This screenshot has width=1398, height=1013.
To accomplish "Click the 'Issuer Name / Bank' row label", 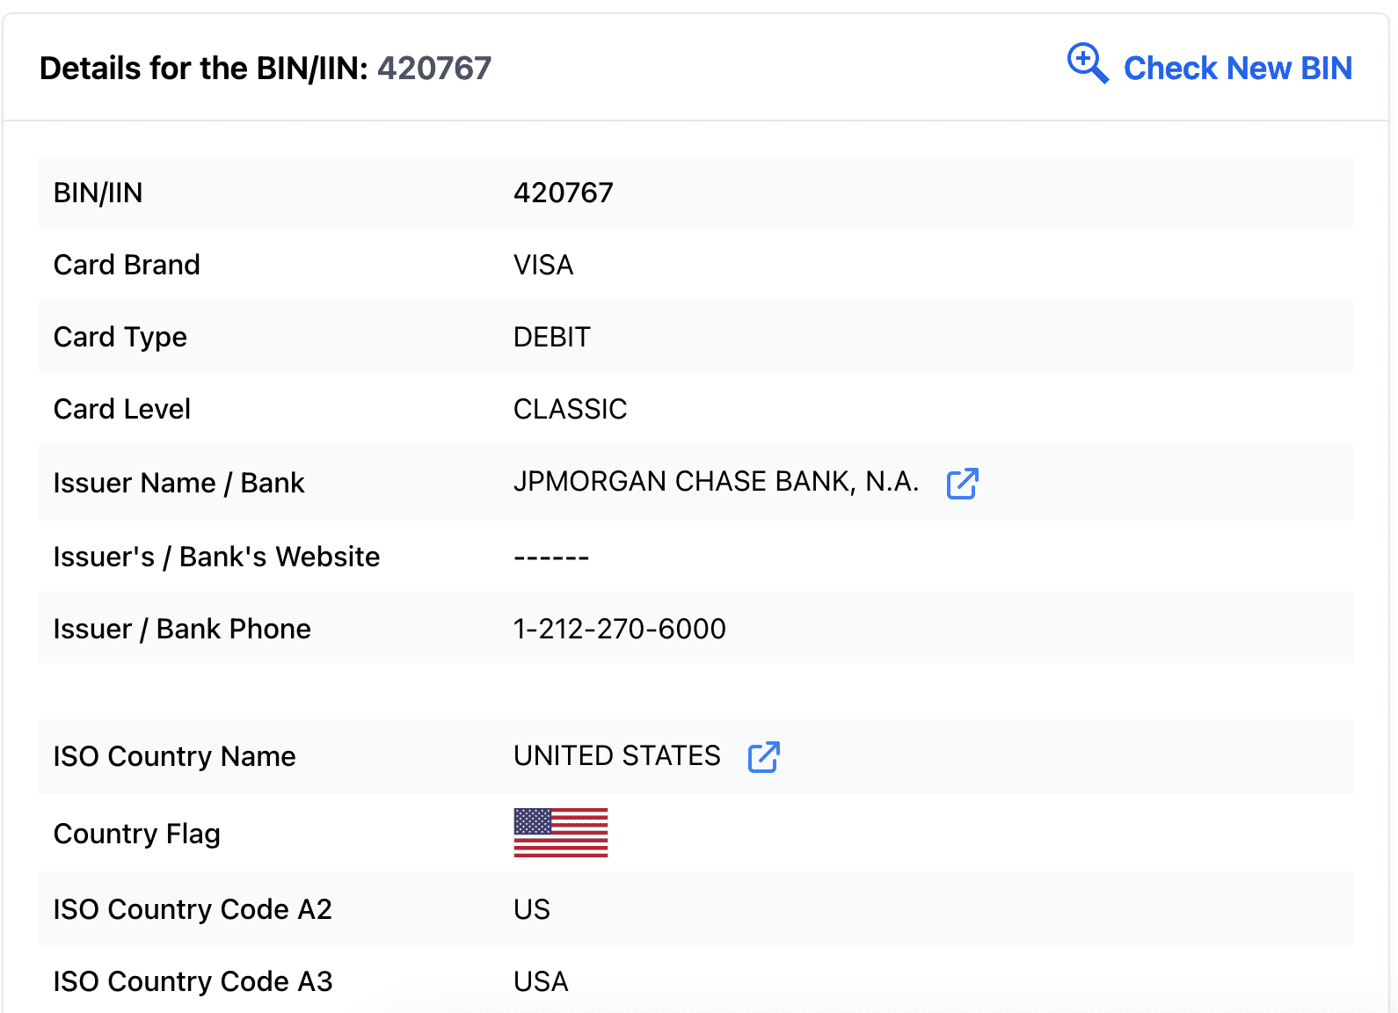I will click(x=178, y=483).
